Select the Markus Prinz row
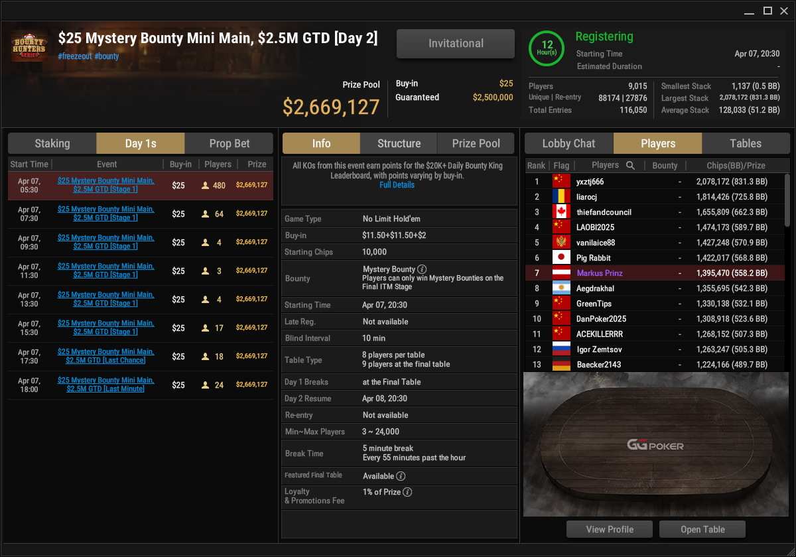The height and width of the screenshot is (557, 796). [653, 273]
